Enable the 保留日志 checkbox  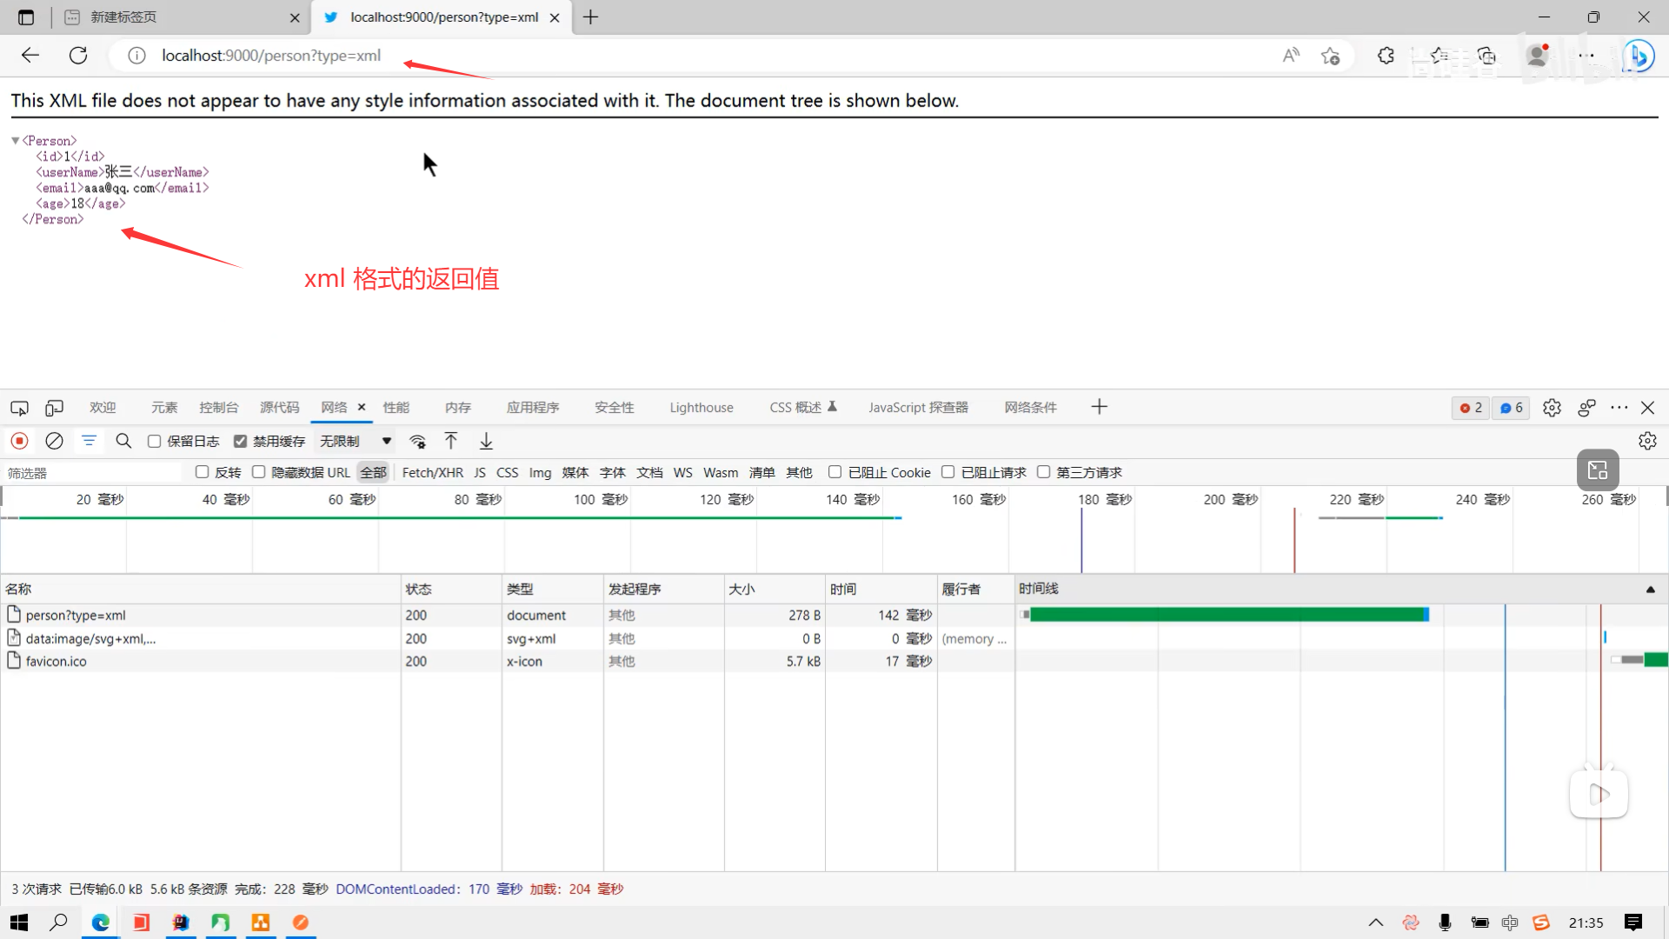click(x=155, y=441)
